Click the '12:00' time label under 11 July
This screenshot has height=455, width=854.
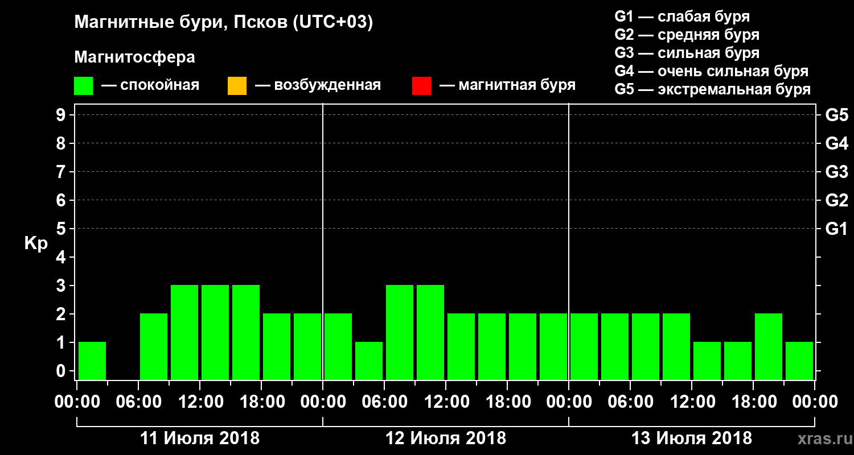point(200,402)
